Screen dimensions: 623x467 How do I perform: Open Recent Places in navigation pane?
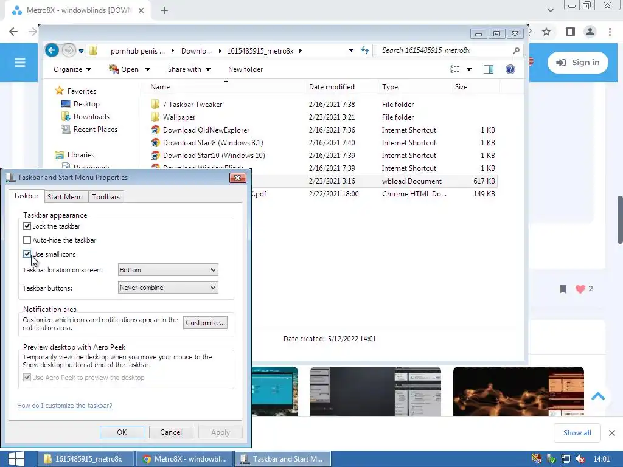point(96,130)
